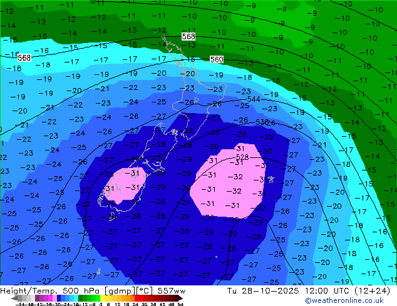Click the 544 contour height label
397x306 pixels.
[x=254, y=99]
